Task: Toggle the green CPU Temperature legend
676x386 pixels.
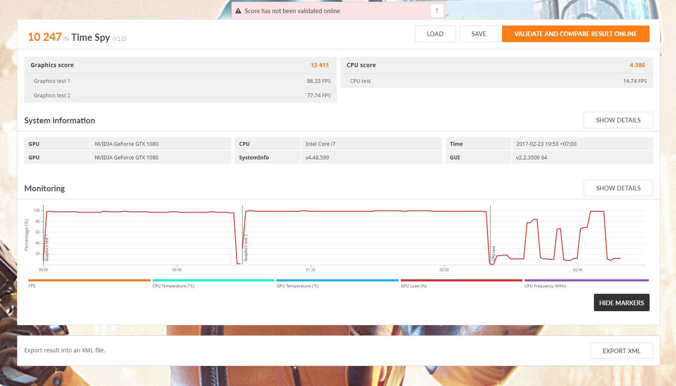Action: click(213, 281)
